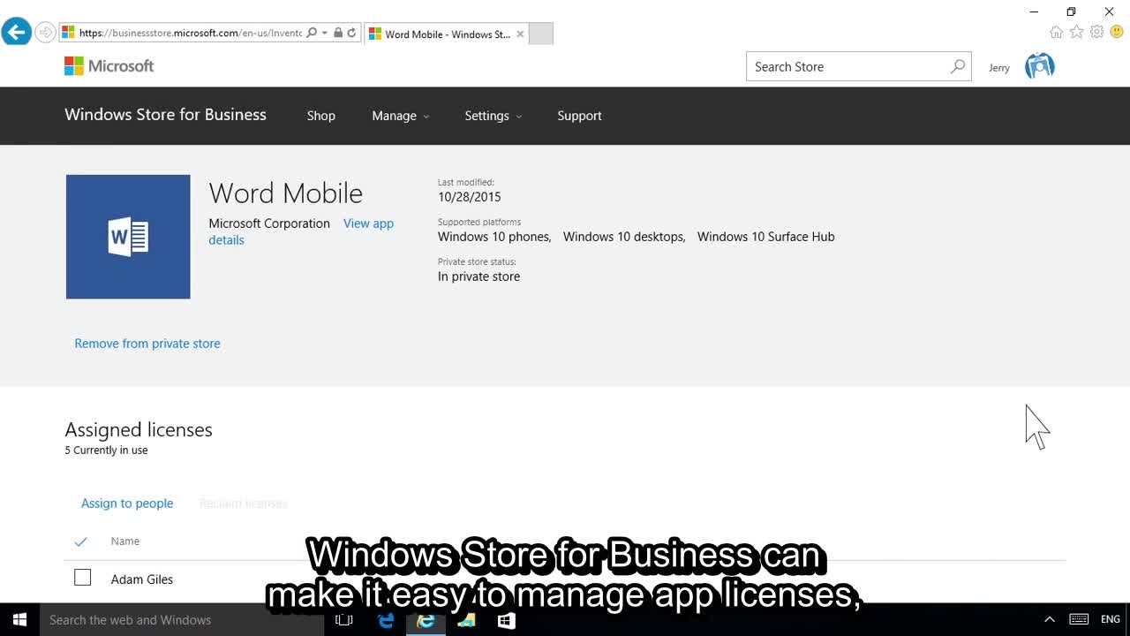Screen dimensions: 1130x636
Task: Click the Windows 10 phones platform text
Action: pyautogui.click(x=494, y=237)
